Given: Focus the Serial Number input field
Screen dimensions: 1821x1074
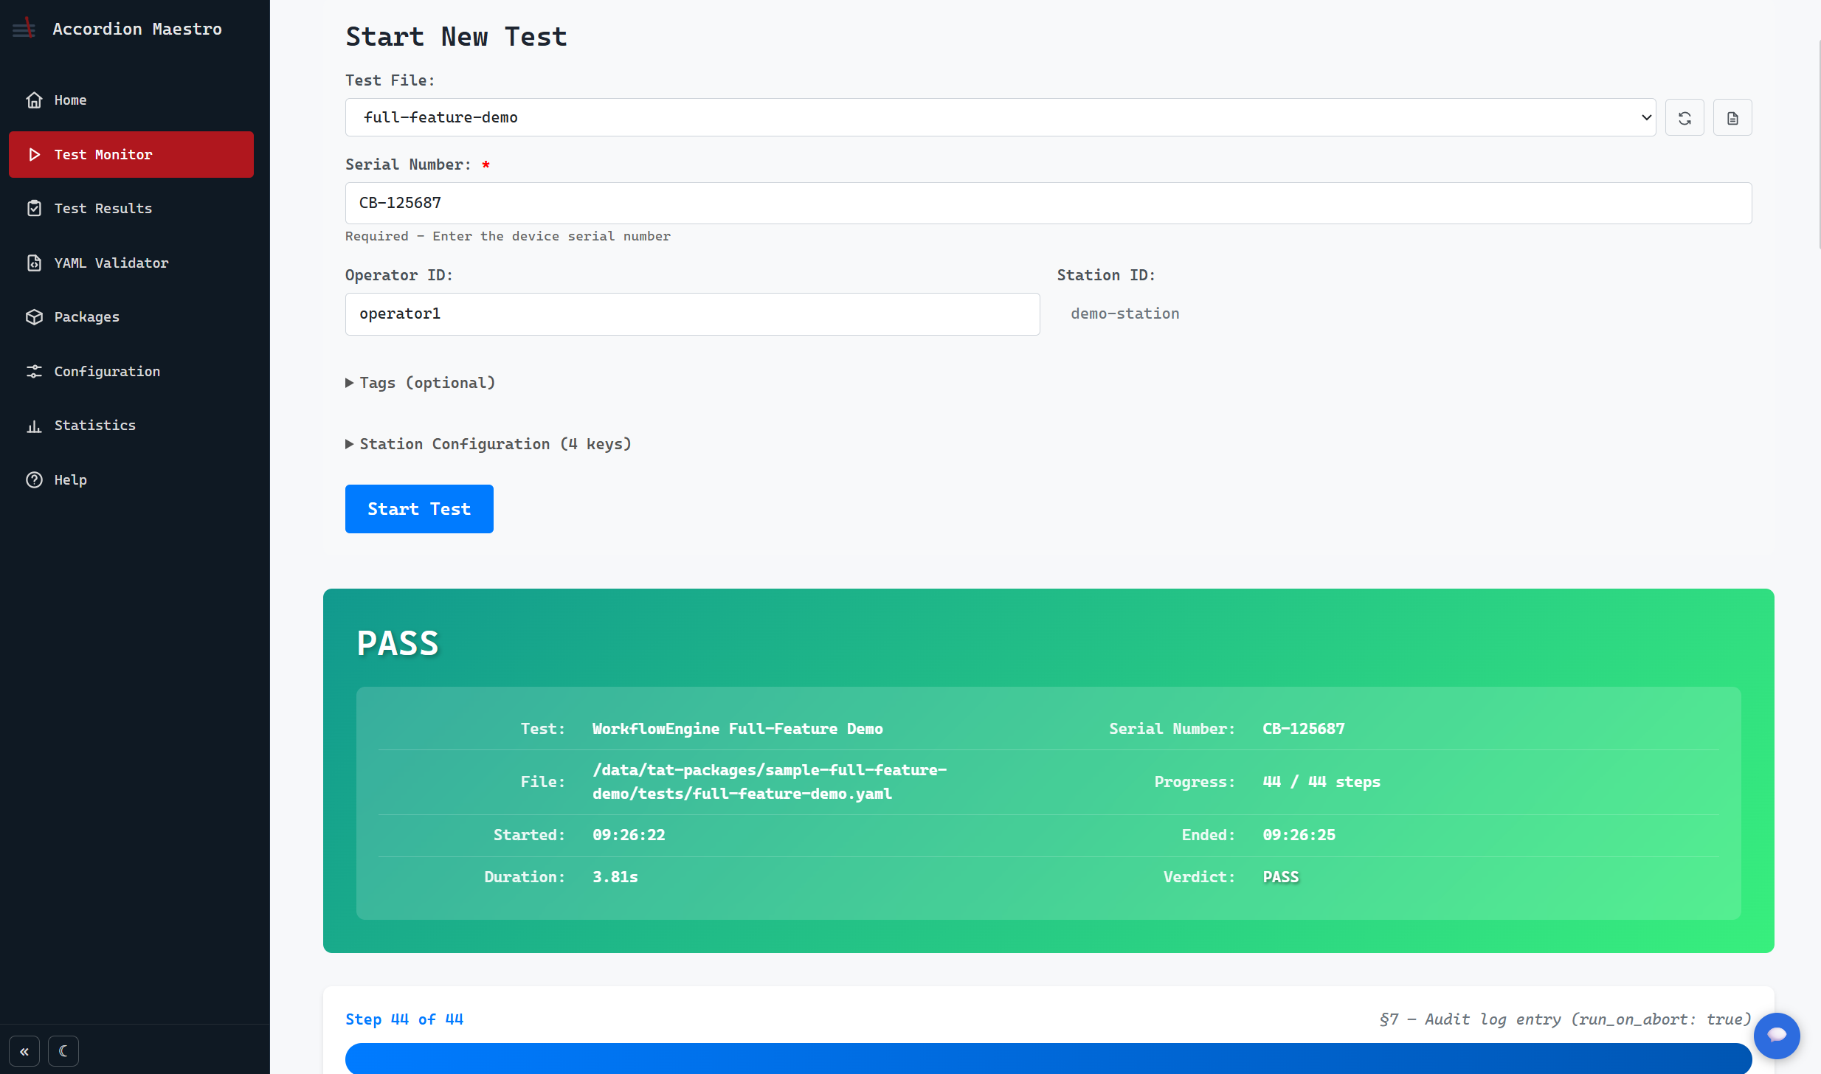Looking at the screenshot, I should click(x=1048, y=203).
